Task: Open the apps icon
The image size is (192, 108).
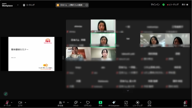Action: [x=126, y=102]
